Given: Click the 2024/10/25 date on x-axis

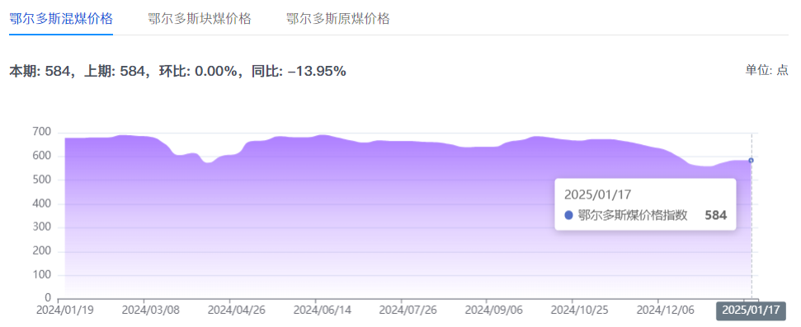Looking at the screenshot, I should click(x=572, y=311).
